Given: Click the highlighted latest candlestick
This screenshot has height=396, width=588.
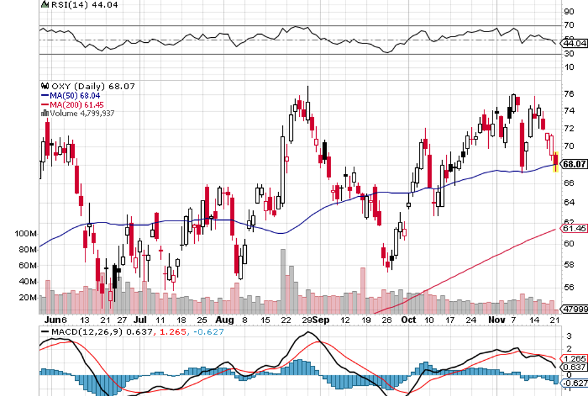Looking at the screenshot, I should (555, 162).
